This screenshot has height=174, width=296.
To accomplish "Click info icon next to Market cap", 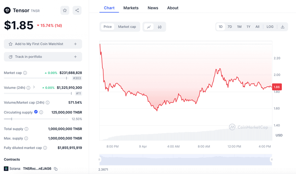I will pos(25,73).
